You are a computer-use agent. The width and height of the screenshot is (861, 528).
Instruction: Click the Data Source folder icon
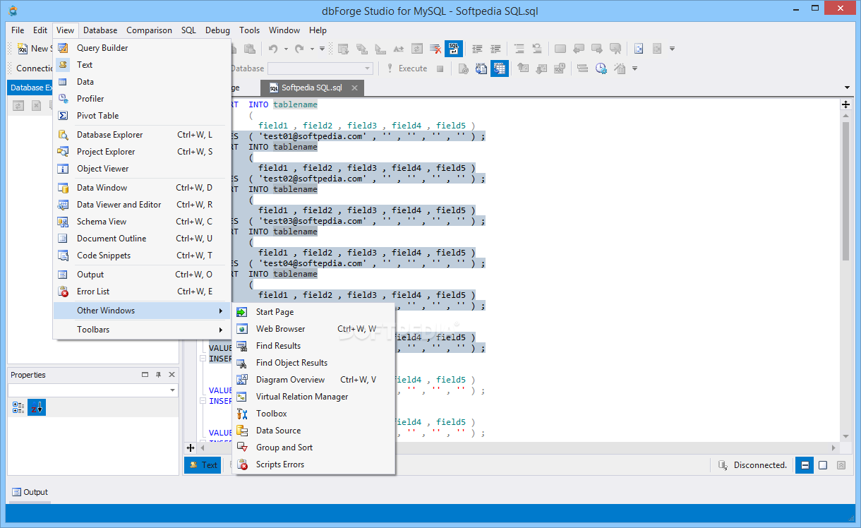pyautogui.click(x=242, y=431)
